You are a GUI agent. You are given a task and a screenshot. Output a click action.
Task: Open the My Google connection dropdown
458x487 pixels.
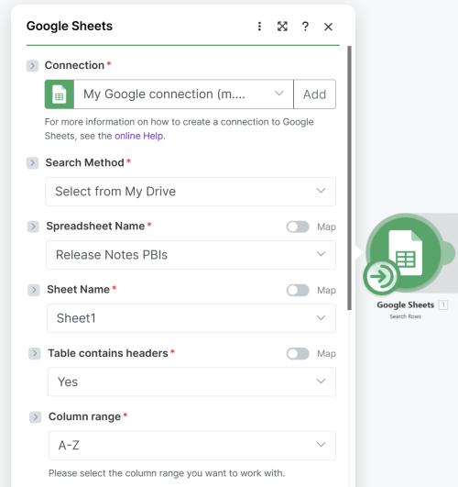tap(183, 94)
